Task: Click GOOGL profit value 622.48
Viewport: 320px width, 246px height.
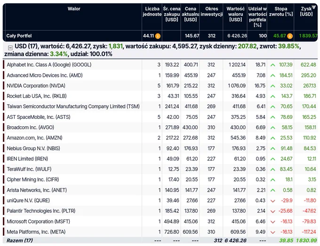Action: point(308,65)
